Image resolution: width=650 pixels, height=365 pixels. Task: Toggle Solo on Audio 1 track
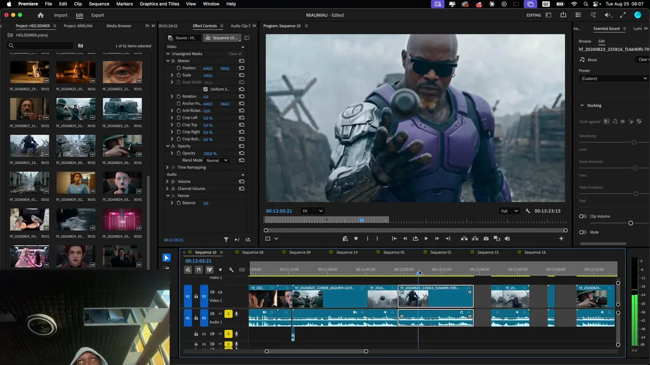[x=229, y=314]
